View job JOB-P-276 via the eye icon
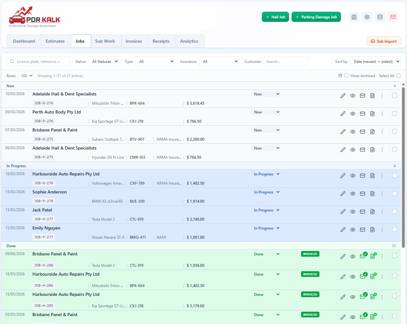 [353, 114]
